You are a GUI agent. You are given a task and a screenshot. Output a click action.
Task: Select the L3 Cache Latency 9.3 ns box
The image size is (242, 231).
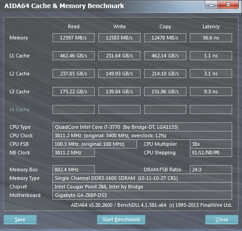(211, 92)
